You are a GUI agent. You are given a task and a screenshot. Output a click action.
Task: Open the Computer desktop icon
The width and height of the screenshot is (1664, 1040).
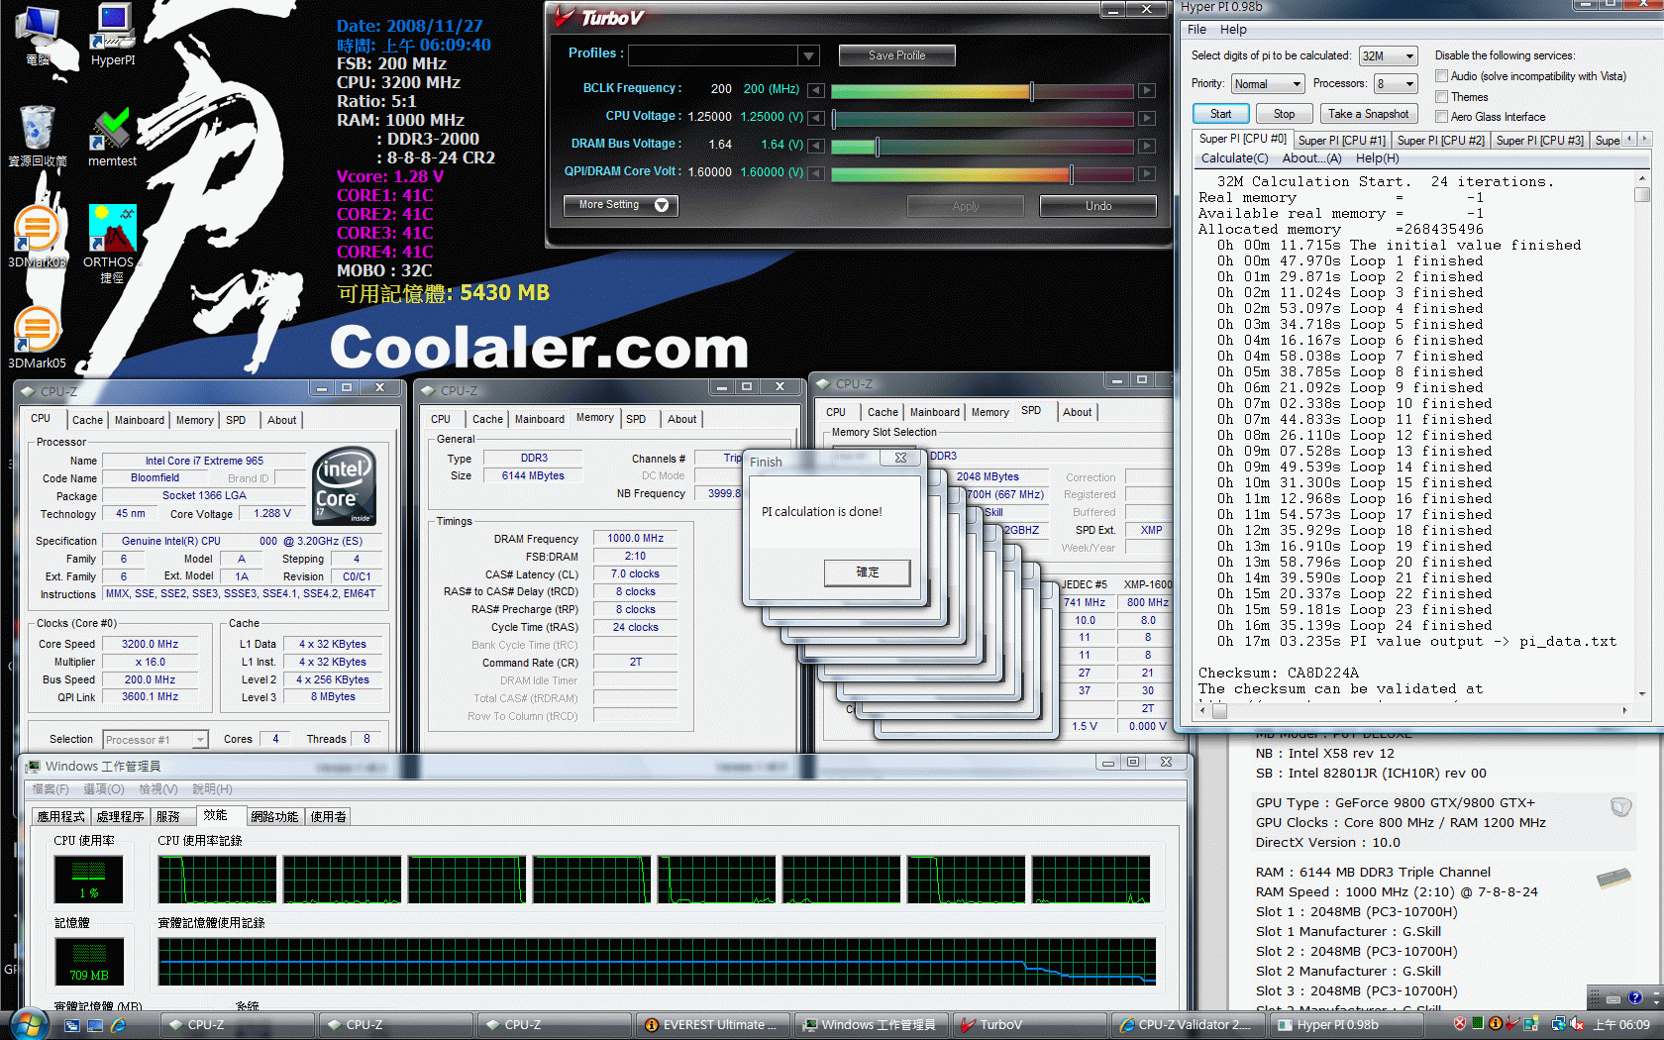38,36
